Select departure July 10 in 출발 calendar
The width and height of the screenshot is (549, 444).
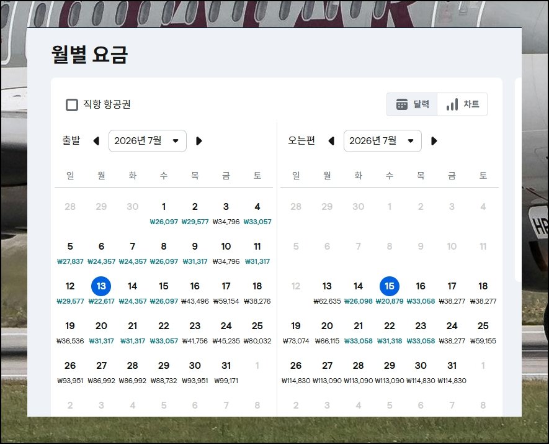pyautogui.click(x=226, y=253)
